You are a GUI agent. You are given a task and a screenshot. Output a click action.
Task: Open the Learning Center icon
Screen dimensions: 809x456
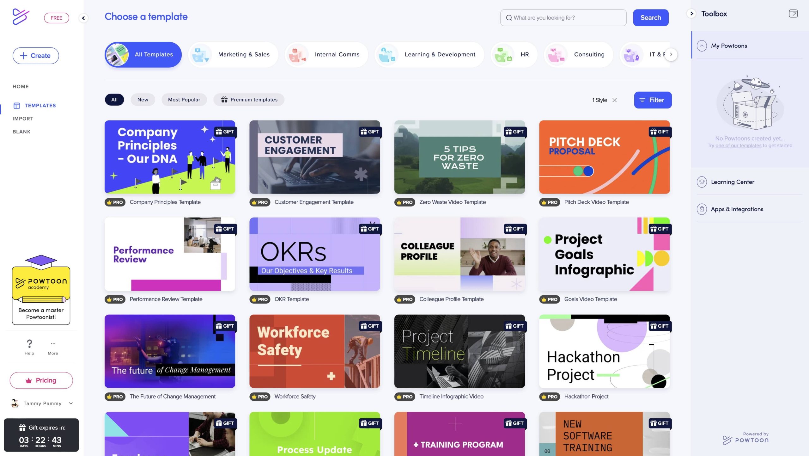click(702, 182)
